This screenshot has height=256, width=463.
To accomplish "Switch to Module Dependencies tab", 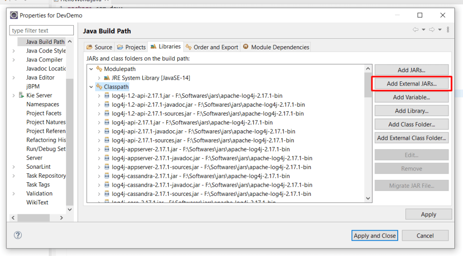I will coord(276,47).
